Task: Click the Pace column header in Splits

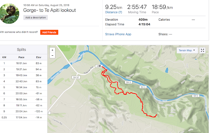Action: coord(21,57)
